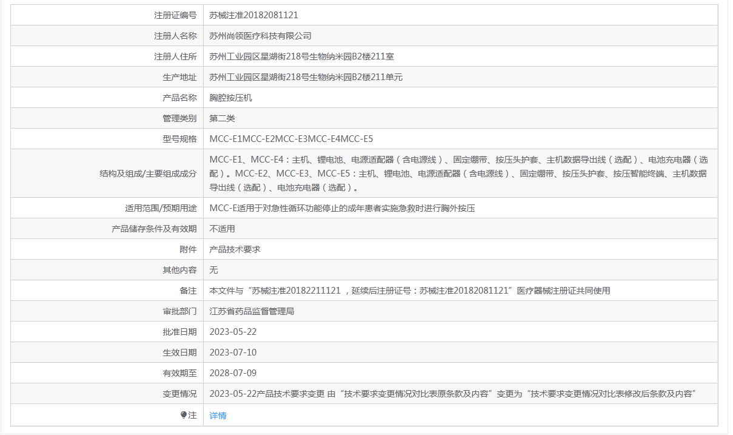Click the 生效日期 label

click(179, 352)
